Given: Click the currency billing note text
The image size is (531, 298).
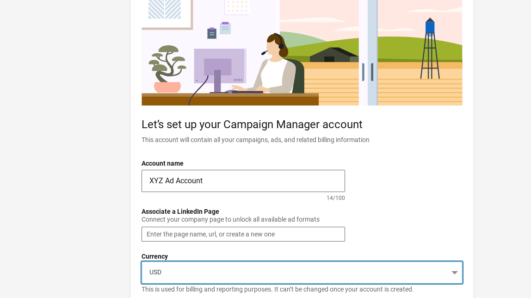Looking at the screenshot, I should point(278,289).
